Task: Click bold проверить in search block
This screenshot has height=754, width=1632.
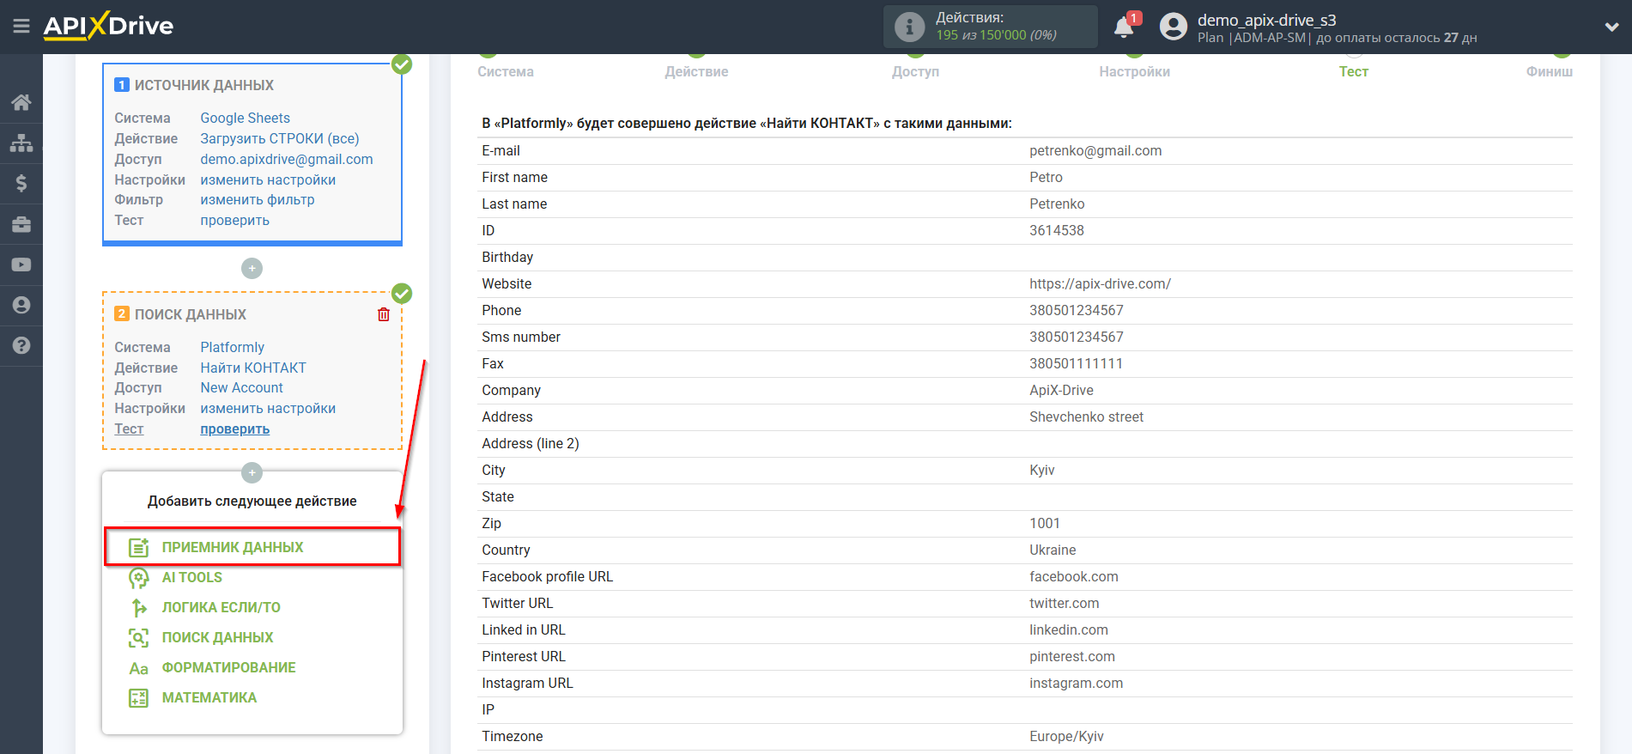Action: (x=235, y=429)
